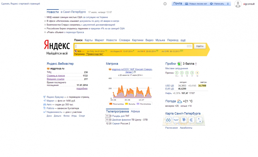Click the weather cloud-sun icon

click(179, 101)
